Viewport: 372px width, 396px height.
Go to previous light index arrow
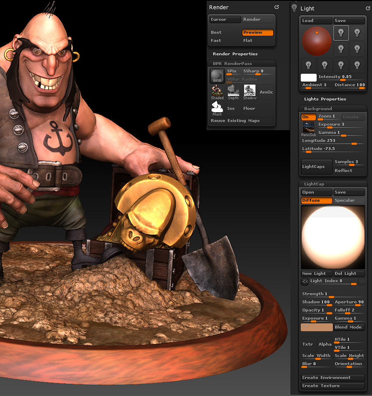305,281
